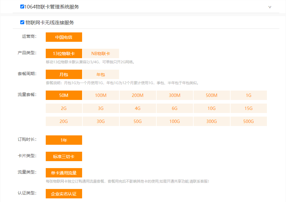Choose the 100G data plan
The image size is (286, 202).
[x=175, y=121]
